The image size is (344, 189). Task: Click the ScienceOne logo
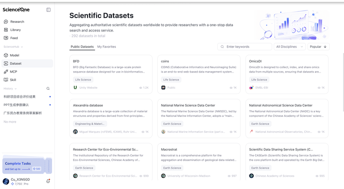click(16, 10)
